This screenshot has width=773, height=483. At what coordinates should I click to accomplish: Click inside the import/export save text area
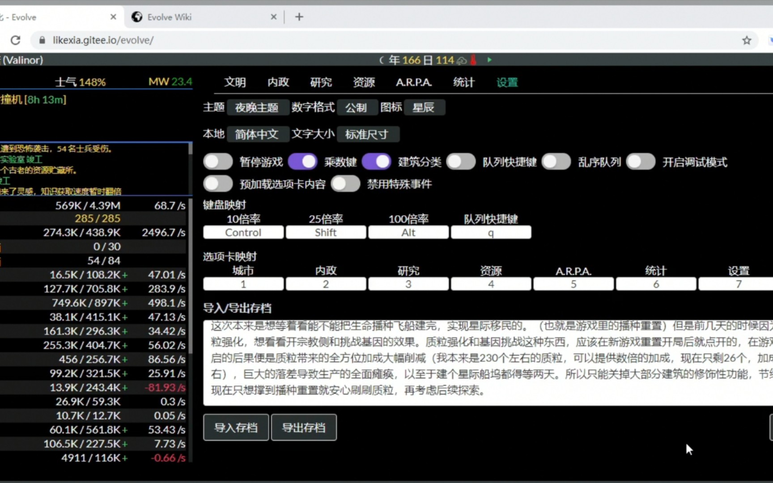488,363
